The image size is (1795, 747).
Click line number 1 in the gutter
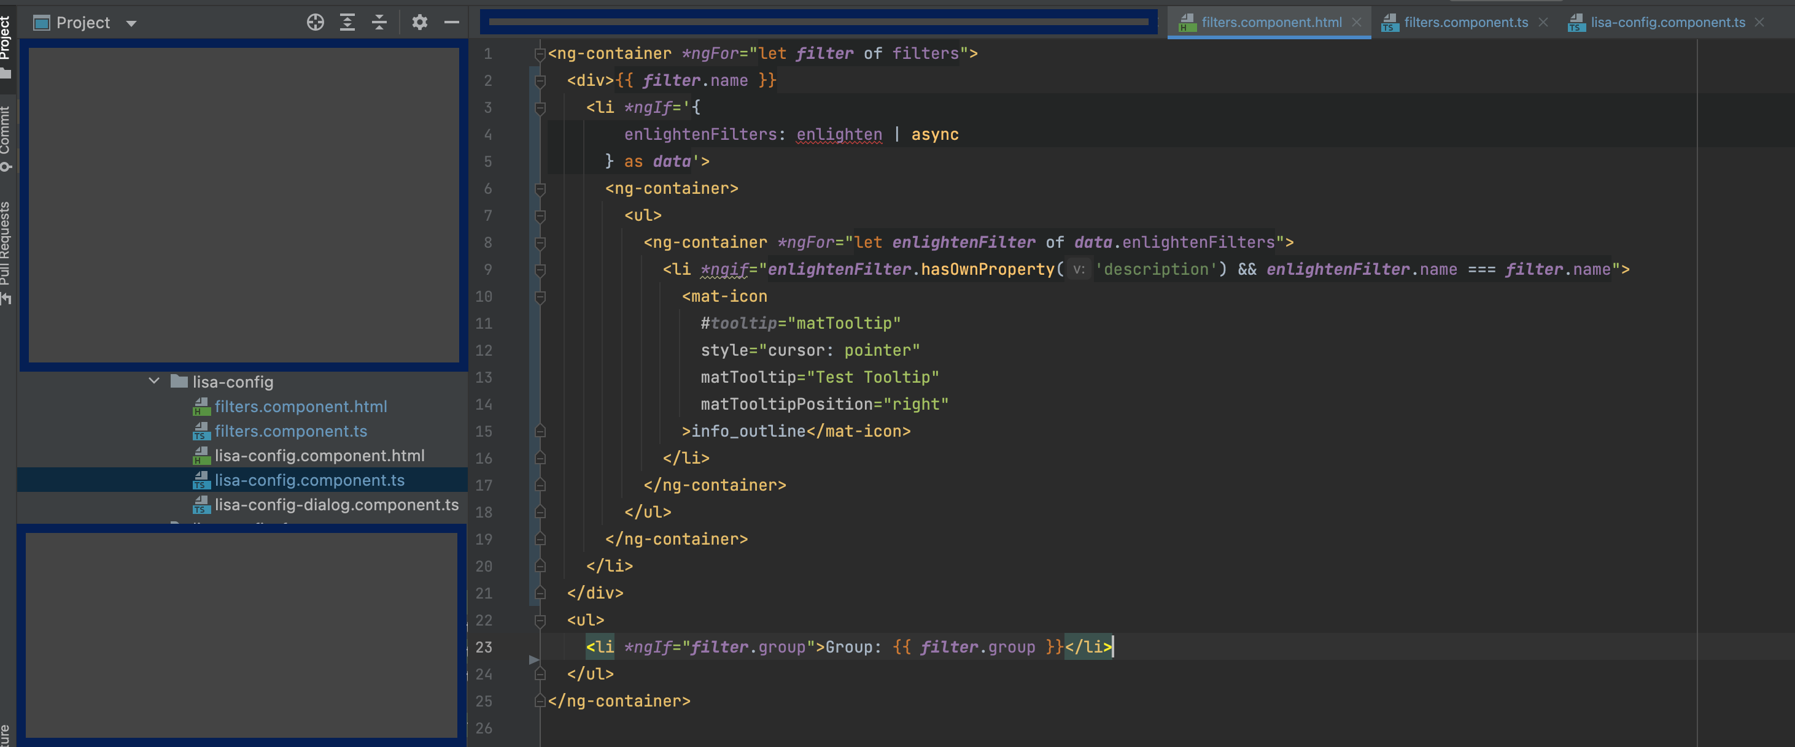click(x=488, y=53)
